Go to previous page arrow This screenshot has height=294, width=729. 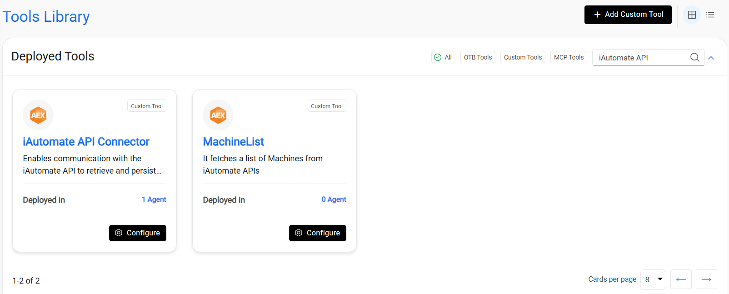[681, 279]
